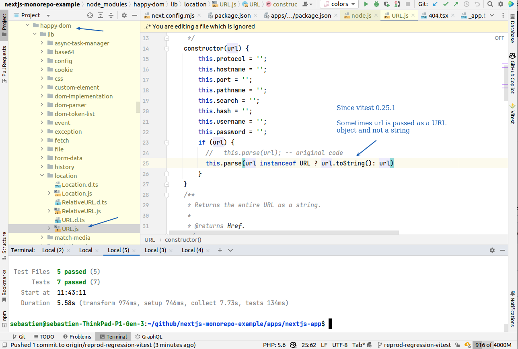
Task: Run the colors configuration with green play icon
Action: (x=366, y=4)
